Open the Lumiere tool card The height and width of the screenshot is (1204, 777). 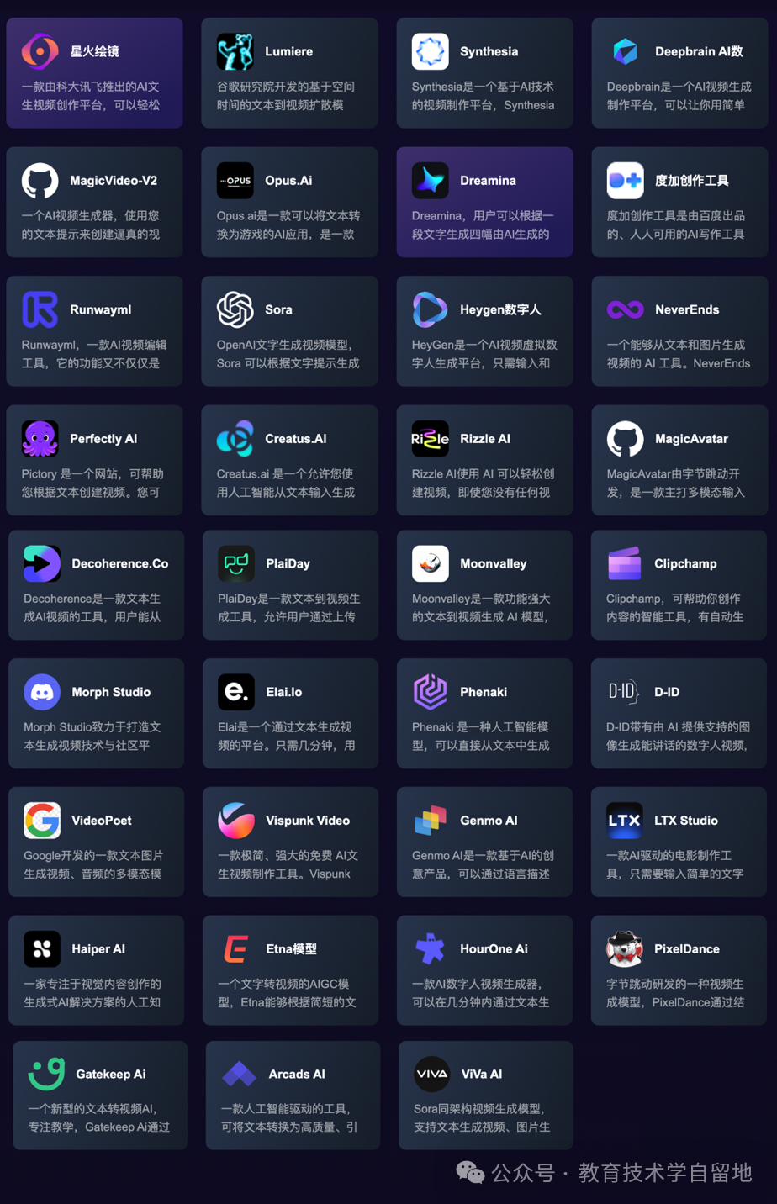(289, 73)
